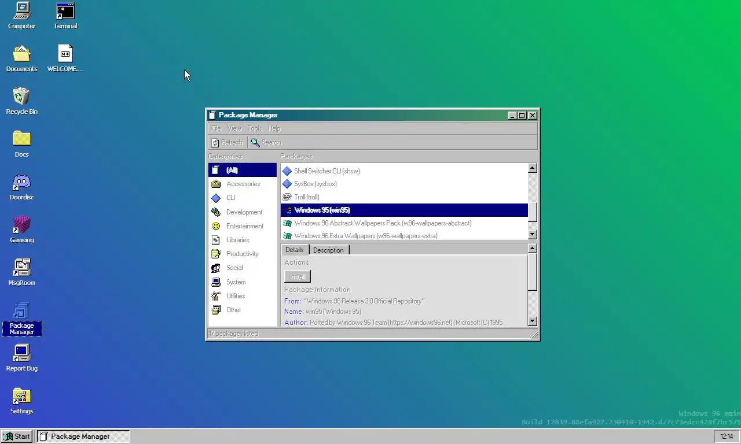Screen dimensions: 741x444
Task: Click the Refresh toolbar button
Action: click(x=227, y=142)
